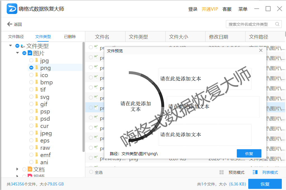The width and height of the screenshot is (286, 190).
Task: Toggle the highlighted file row checkbox
Action: pyautogui.click(x=91, y=108)
